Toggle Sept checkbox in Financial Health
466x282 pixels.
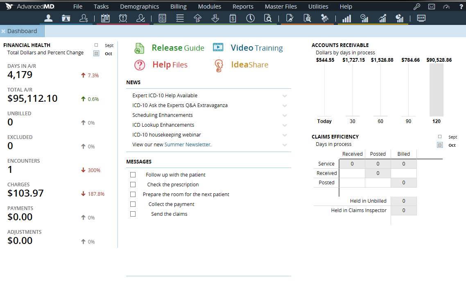(x=96, y=45)
